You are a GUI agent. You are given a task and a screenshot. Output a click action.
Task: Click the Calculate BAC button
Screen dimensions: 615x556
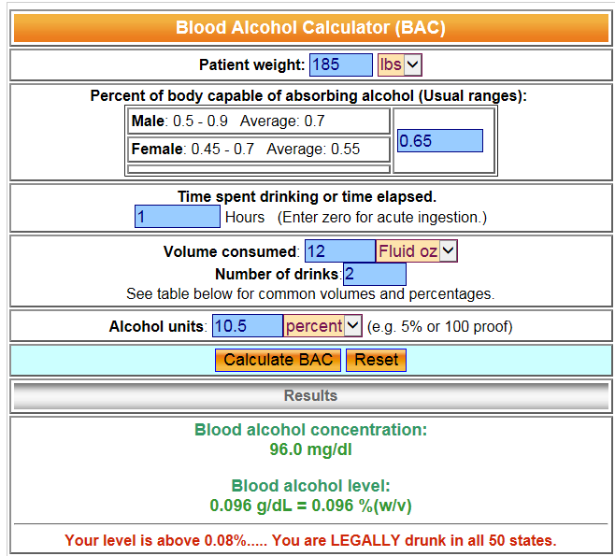pos(278,360)
